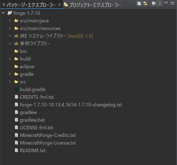This screenshot has width=177, height=165.
Task: Click the 参照ライブラリー library icon
Action: (x=16, y=44)
